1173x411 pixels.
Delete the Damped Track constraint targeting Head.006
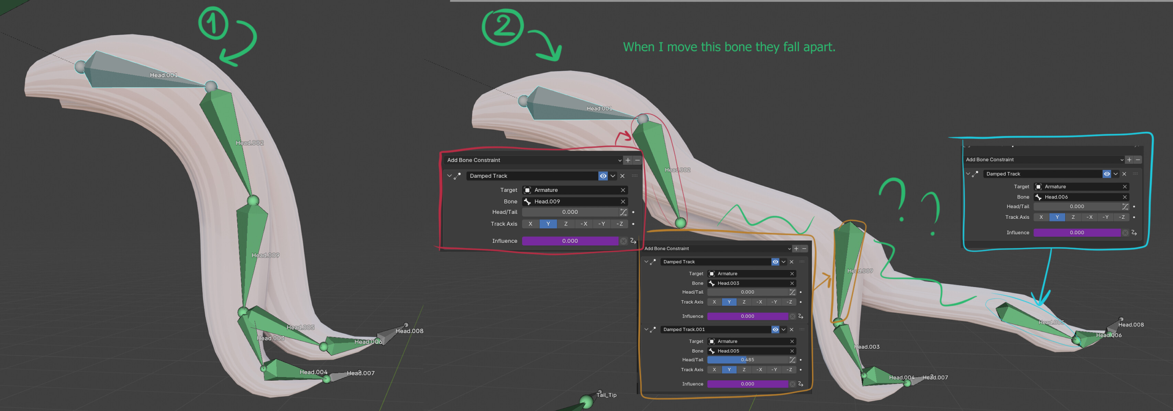pos(1124,174)
